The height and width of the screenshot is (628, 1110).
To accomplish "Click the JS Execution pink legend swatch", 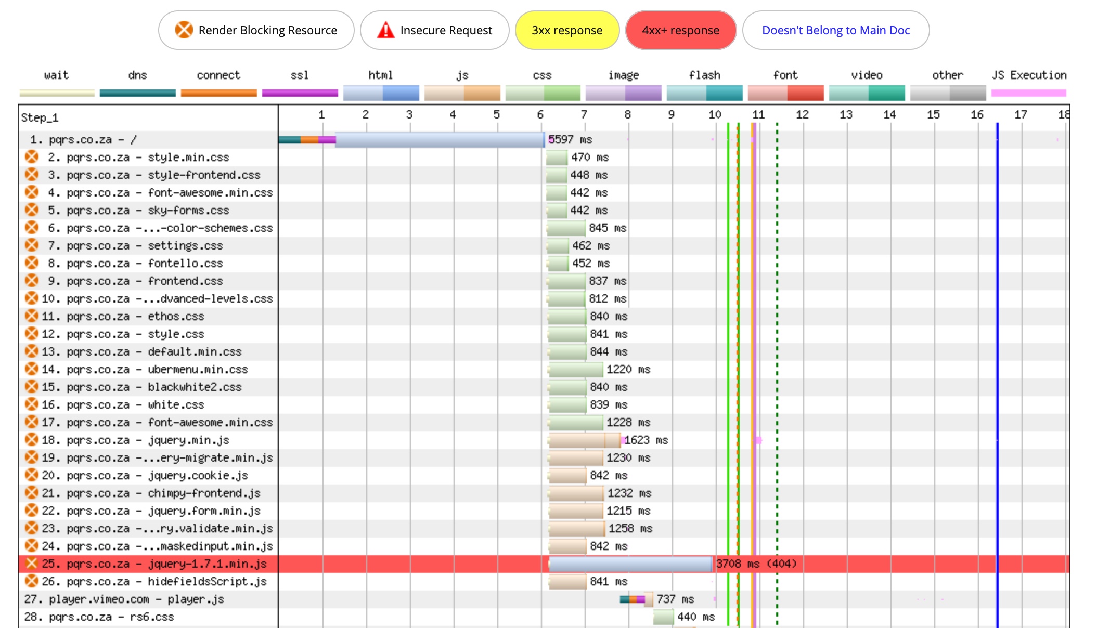I will [x=1028, y=93].
